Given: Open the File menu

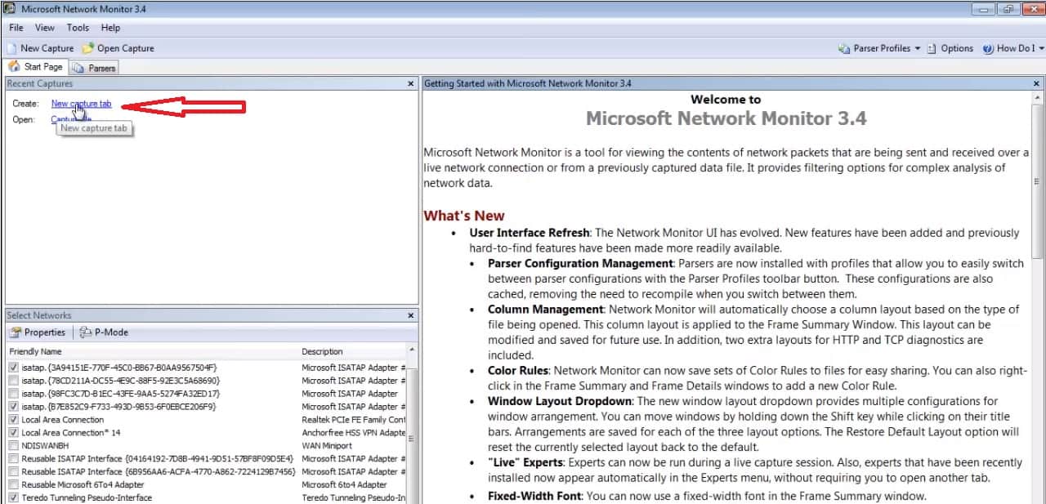Looking at the screenshot, I should 16,28.
